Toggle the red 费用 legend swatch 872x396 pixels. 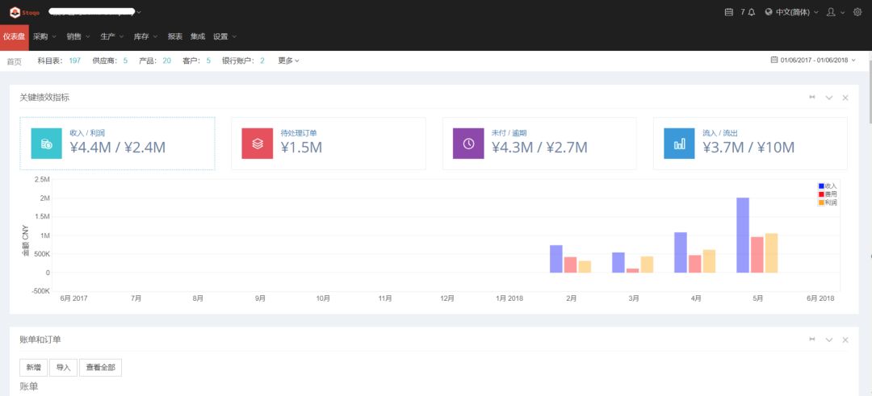click(x=821, y=194)
